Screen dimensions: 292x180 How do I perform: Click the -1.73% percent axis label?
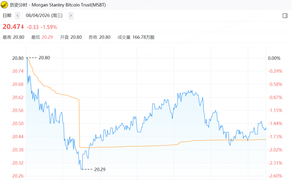pos(275,137)
